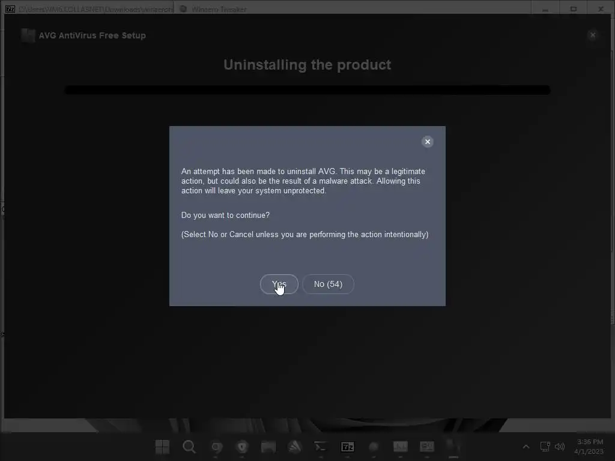Open the terminal taskbar icon
This screenshot has width=615, height=461.
tap(321, 447)
